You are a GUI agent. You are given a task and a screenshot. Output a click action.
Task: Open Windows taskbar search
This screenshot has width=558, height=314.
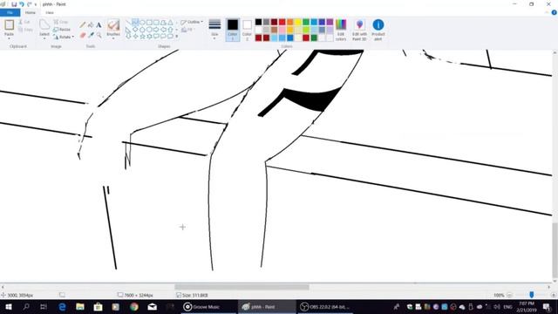click(25, 307)
